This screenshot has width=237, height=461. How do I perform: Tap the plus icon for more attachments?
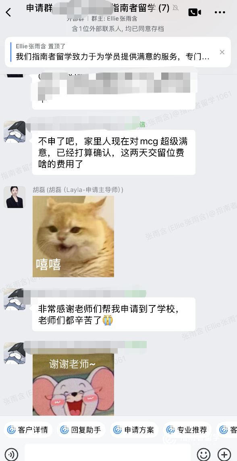coord(224,454)
